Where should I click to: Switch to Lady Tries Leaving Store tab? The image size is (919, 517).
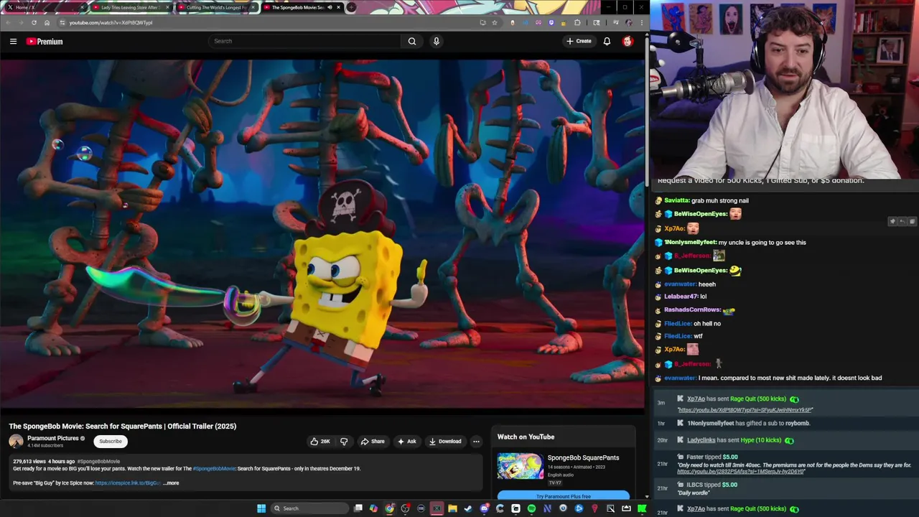[130, 7]
